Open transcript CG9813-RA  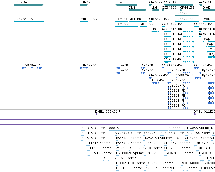[x=179, y=37]
